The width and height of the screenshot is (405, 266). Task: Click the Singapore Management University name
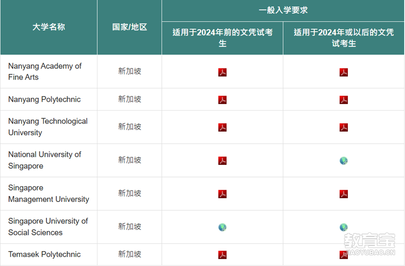[49, 193]
